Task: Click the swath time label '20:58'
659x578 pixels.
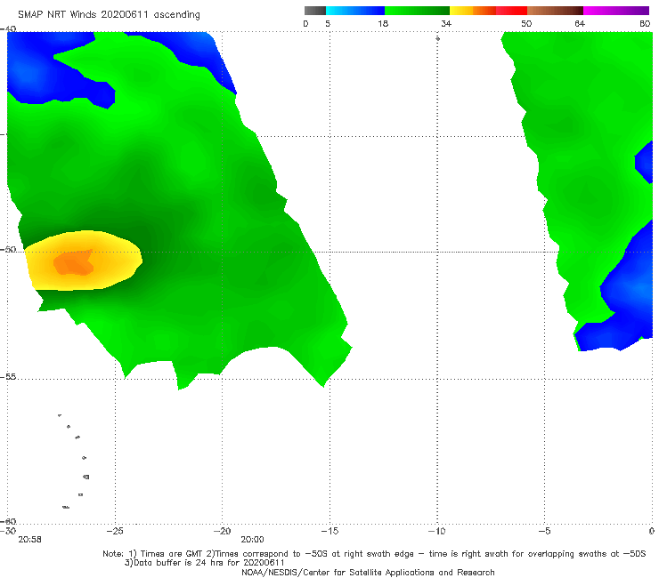Action: (30, 540)
